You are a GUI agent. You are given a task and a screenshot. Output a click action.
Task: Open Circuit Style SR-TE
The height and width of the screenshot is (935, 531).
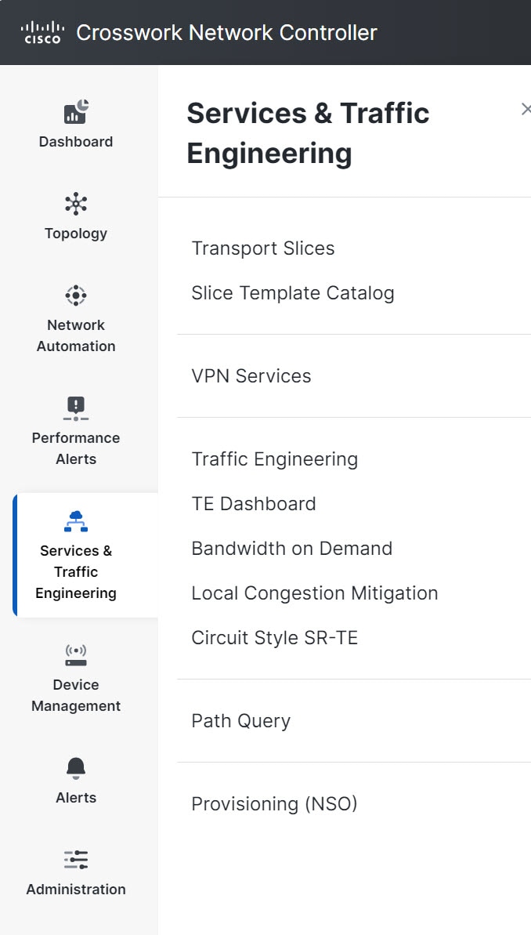tap(274, 638)
